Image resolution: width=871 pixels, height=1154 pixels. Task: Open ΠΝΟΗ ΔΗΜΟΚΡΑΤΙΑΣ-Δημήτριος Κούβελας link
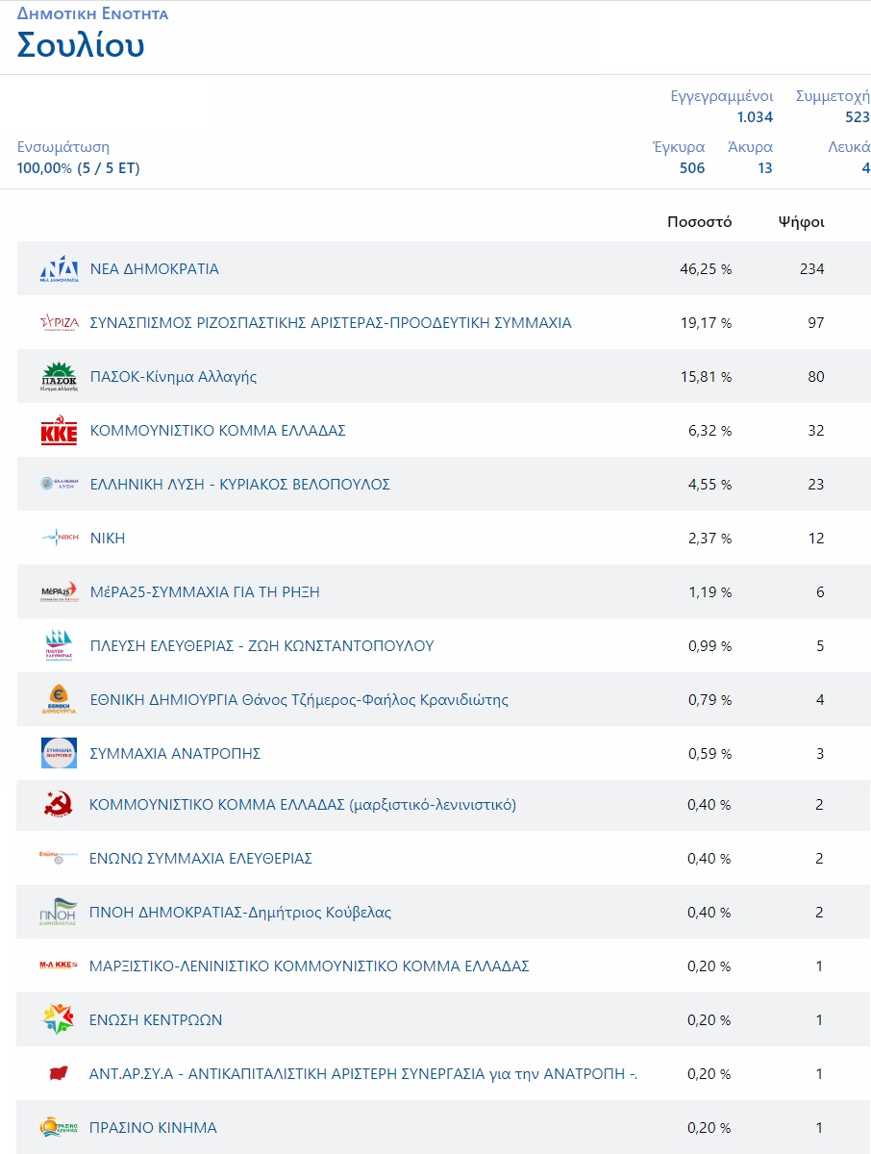pos(240,912)
